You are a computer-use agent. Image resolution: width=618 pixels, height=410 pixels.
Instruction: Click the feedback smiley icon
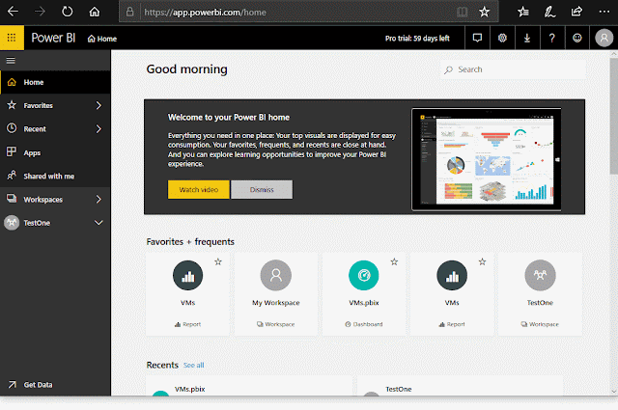tap(577, 38)
